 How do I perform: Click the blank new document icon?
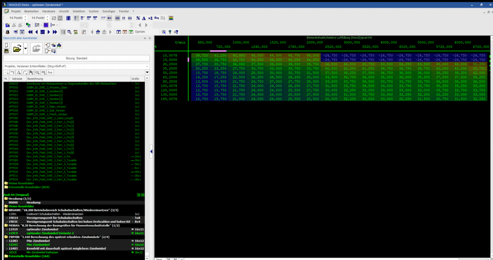pyautogui.click(x=7, y=46)
